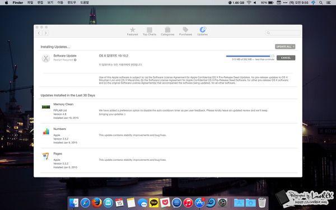Image resolution: width=336 pixels, height=210 pixels.
Task: Click 'Installing Updates...' heading
Action: click(x=55, y=46)
